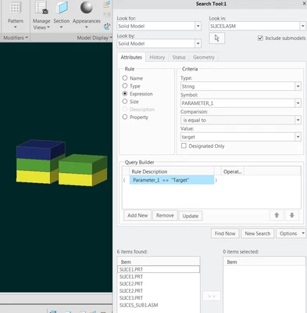
Task: Select the Parameter_1 == "Target" rule row
Action: point(172,180)
